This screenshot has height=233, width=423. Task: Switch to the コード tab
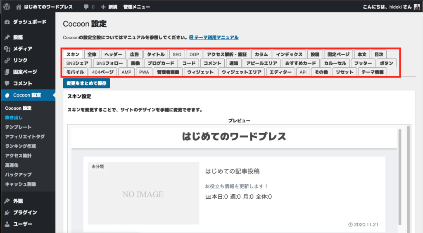tap(189, 63)
